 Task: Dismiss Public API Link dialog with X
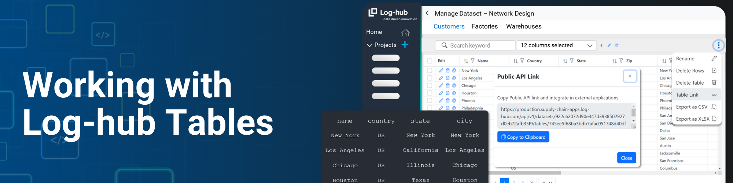point(630,76)
